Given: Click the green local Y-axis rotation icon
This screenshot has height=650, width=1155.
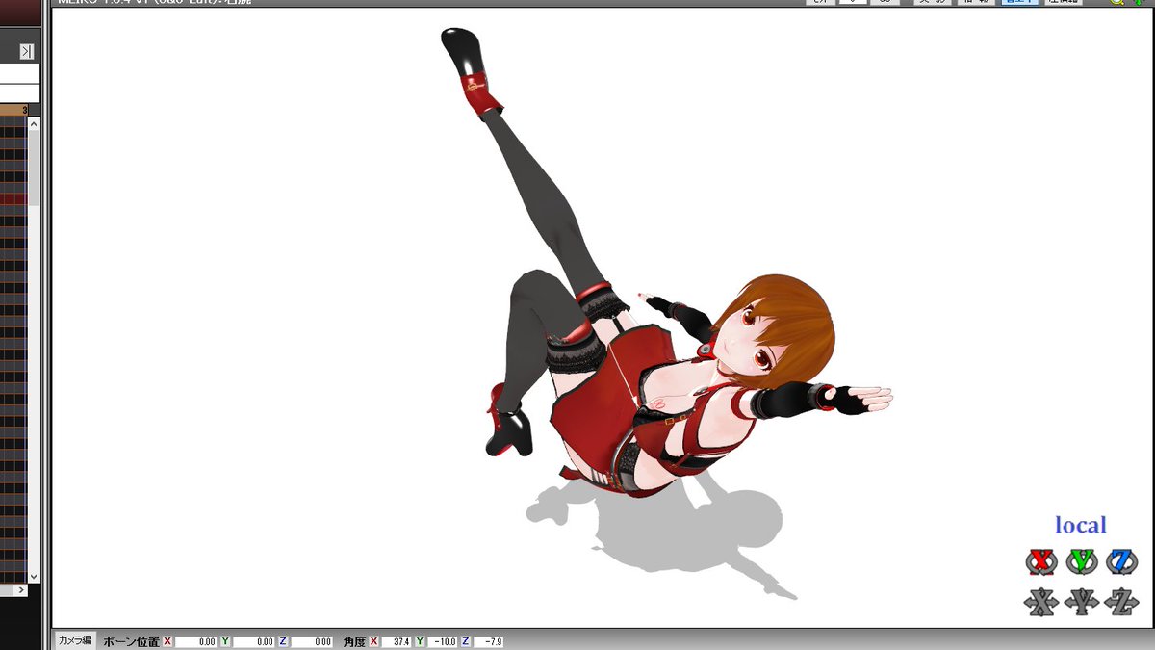Looking at the screenshot, I should click(x=1082, y=561).
